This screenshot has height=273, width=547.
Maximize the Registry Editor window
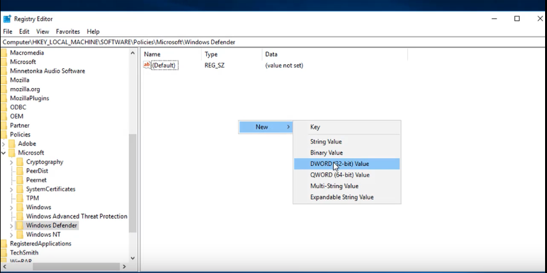pyautogui.click(x=517, y=19)
